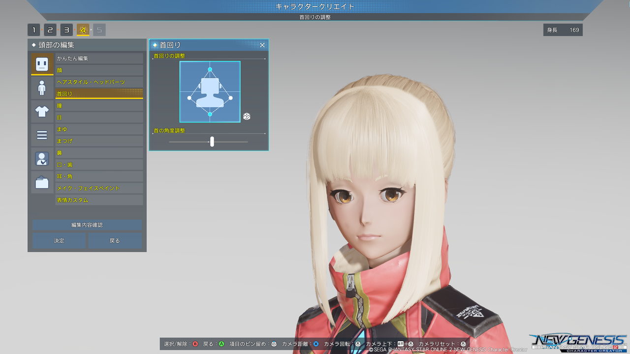The height and width of the screenshot is (354, 630).
Task: Go to step 2 tab
Action: pyautogui.click(x=50, y=30)
